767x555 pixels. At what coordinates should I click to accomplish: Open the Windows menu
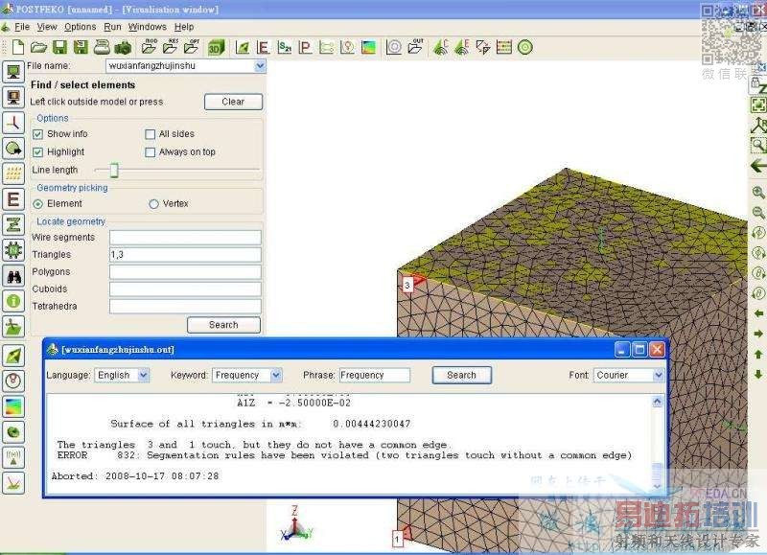tap(148, 27)
